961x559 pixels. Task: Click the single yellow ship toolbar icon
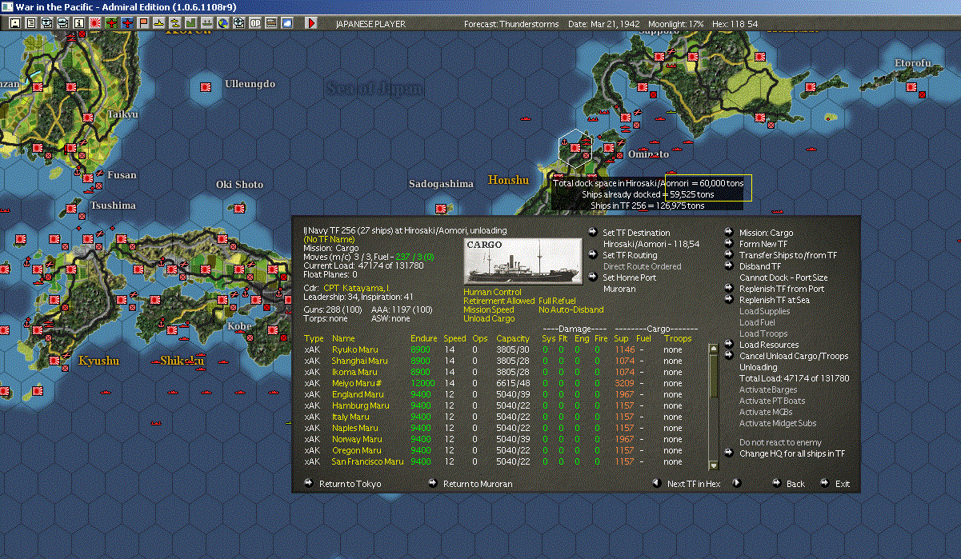[x=160, y=23]
